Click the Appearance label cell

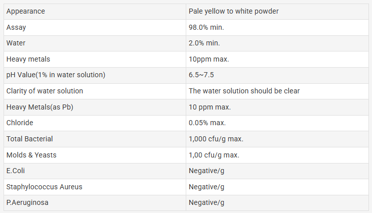pos(95,12)
